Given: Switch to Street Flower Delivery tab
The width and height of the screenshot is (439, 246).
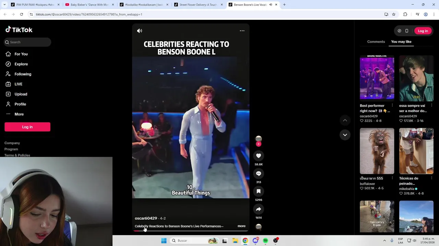Looking at the screenshot, I should click(198, 5).
